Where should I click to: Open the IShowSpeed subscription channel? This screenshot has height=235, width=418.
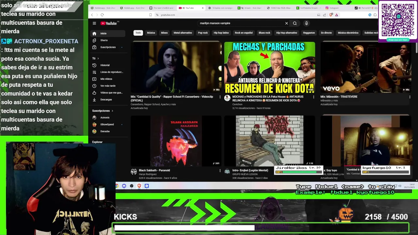(x=108, y=124)
